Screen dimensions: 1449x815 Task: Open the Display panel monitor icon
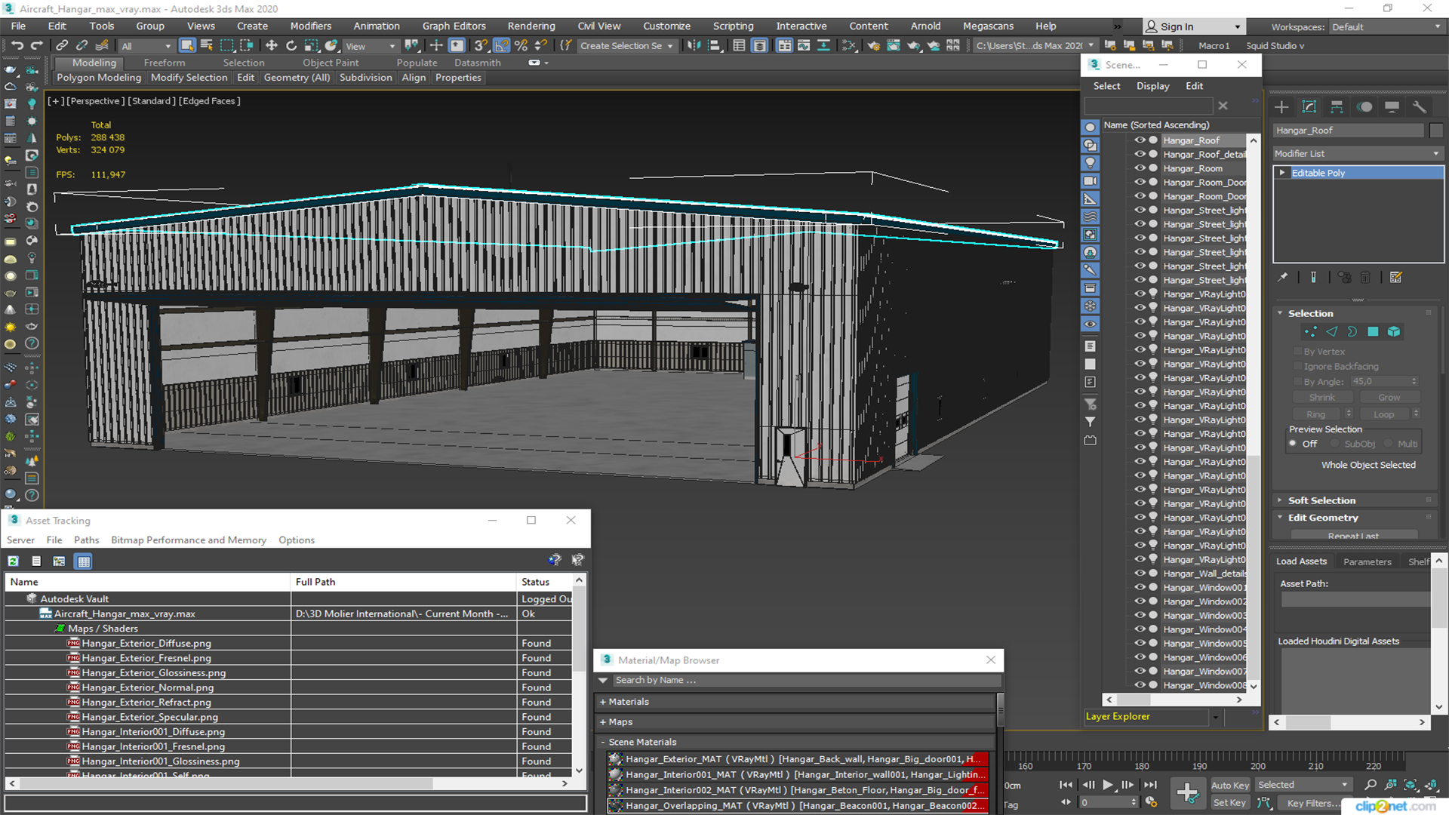click(1392, 106)
